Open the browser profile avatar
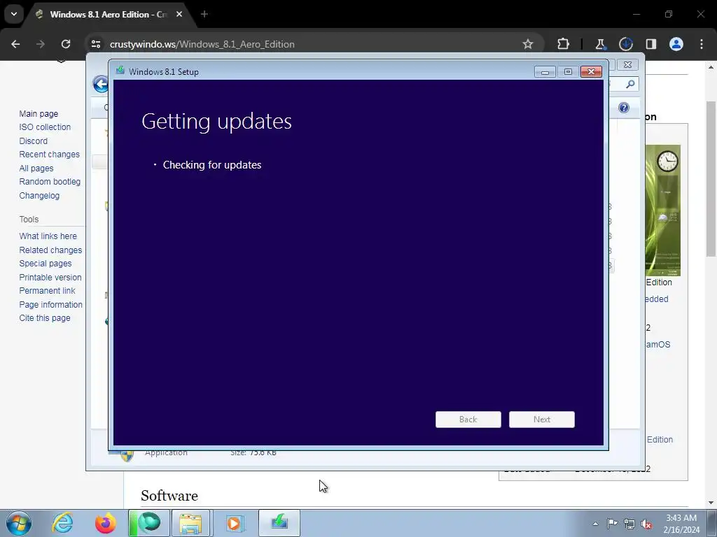The height and width of the screenshot is (537, 717). [676, 44]
